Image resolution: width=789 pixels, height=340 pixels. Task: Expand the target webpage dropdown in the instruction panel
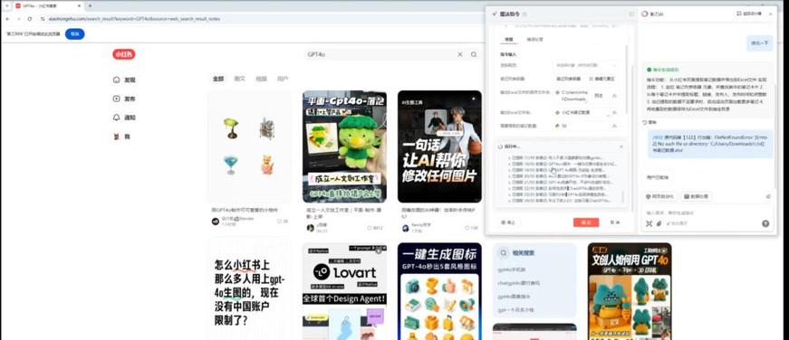[587, 65]
